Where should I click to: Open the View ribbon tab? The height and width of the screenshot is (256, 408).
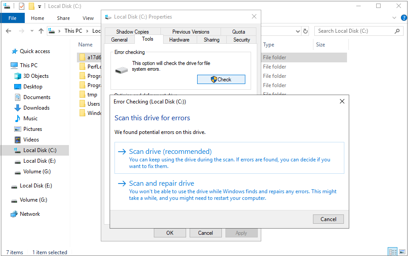[x=88, y=18]
